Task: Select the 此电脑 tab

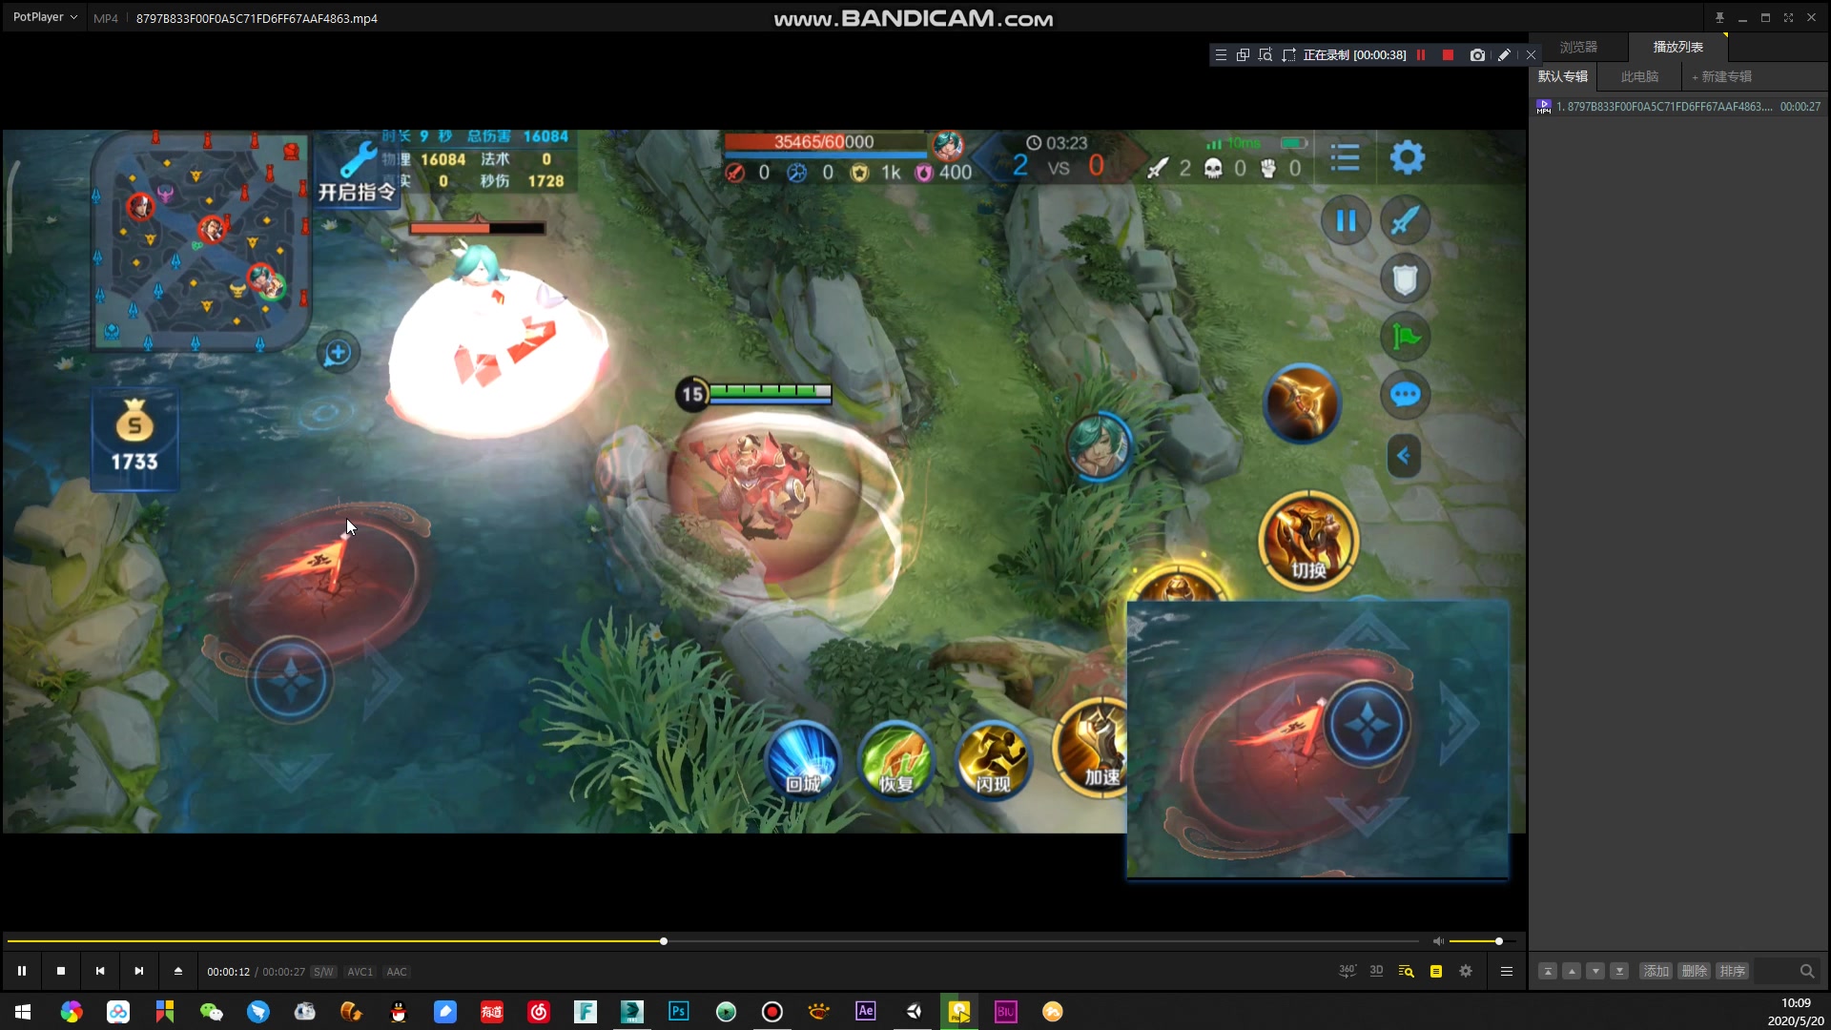Action: click(1639, 76)
